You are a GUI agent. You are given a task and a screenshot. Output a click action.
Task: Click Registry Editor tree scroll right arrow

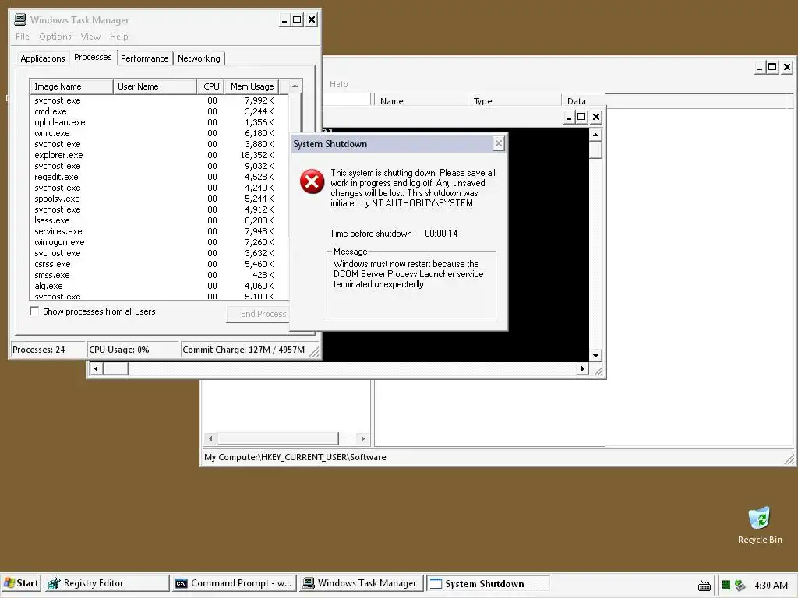362,438
